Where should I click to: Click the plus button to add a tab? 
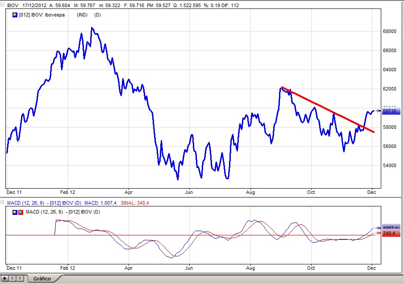4,279
